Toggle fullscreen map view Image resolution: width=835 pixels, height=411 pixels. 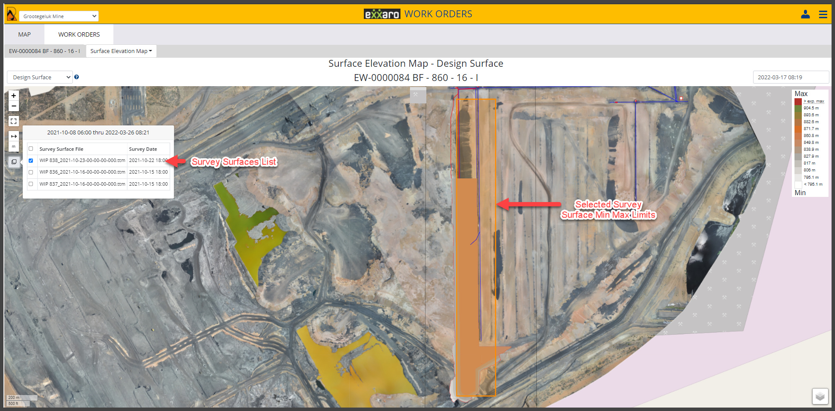pos(14,121)
